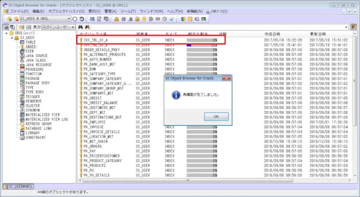Click the info icon in the dialog
This screenshot has height=197, width=360.
[176, 95]
